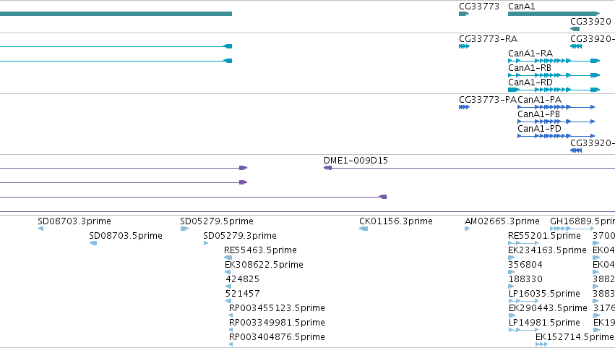This screenshot has width=615, height=348.
Task: Click the AM02665.3prime EST arrow
Action: pos(467,229)
